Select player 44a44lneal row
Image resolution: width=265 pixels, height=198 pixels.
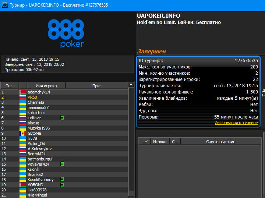[x=64, y=195]
